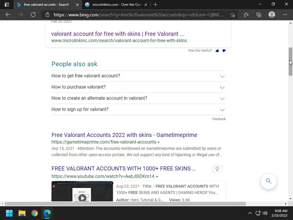Open Edge Settings and more menu
293x220 pixels.
285,15
